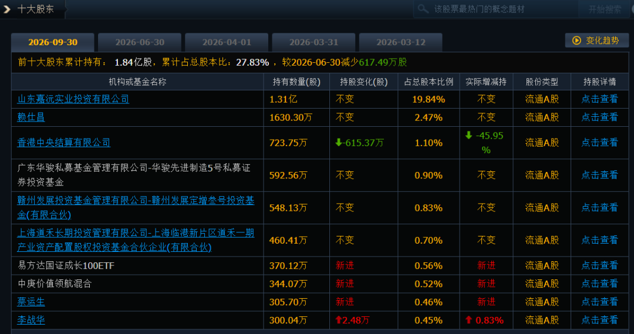Click the 370.12万 holding value

(x=288, y=266)
